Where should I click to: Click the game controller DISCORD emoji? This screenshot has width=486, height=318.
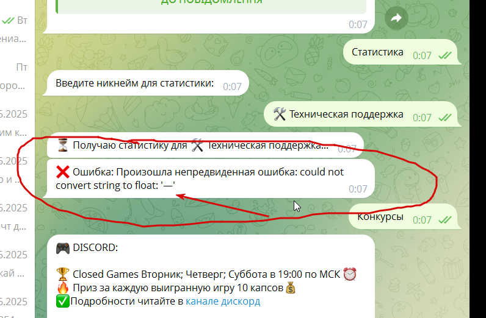63,248
